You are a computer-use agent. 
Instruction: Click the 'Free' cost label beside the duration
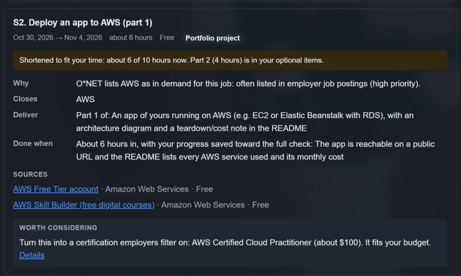166,38
